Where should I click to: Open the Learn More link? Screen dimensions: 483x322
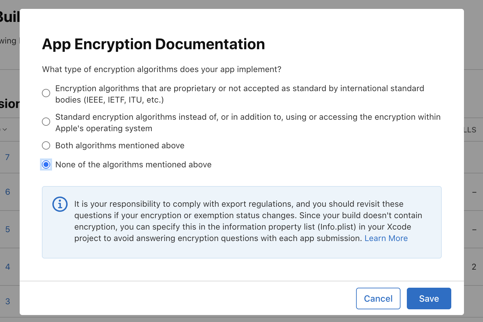(x=386, y=238)
